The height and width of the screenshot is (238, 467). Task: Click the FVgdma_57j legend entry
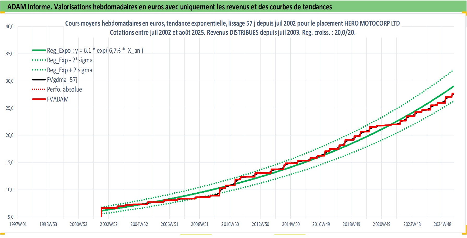click(55, 80)
